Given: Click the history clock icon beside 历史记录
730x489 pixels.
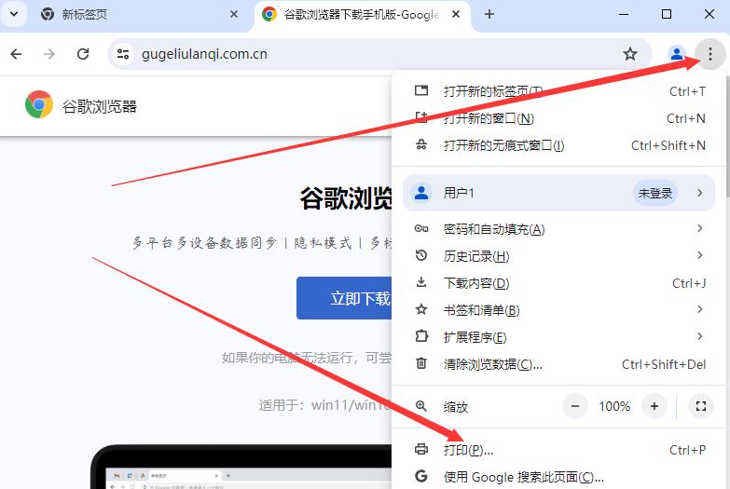Looking at the screenshot, I should (421, 255).
